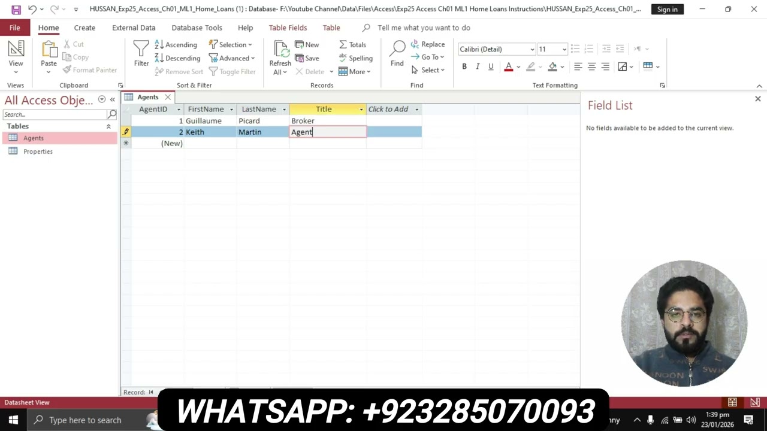Open the Table Fields tab

coord(288,28)
